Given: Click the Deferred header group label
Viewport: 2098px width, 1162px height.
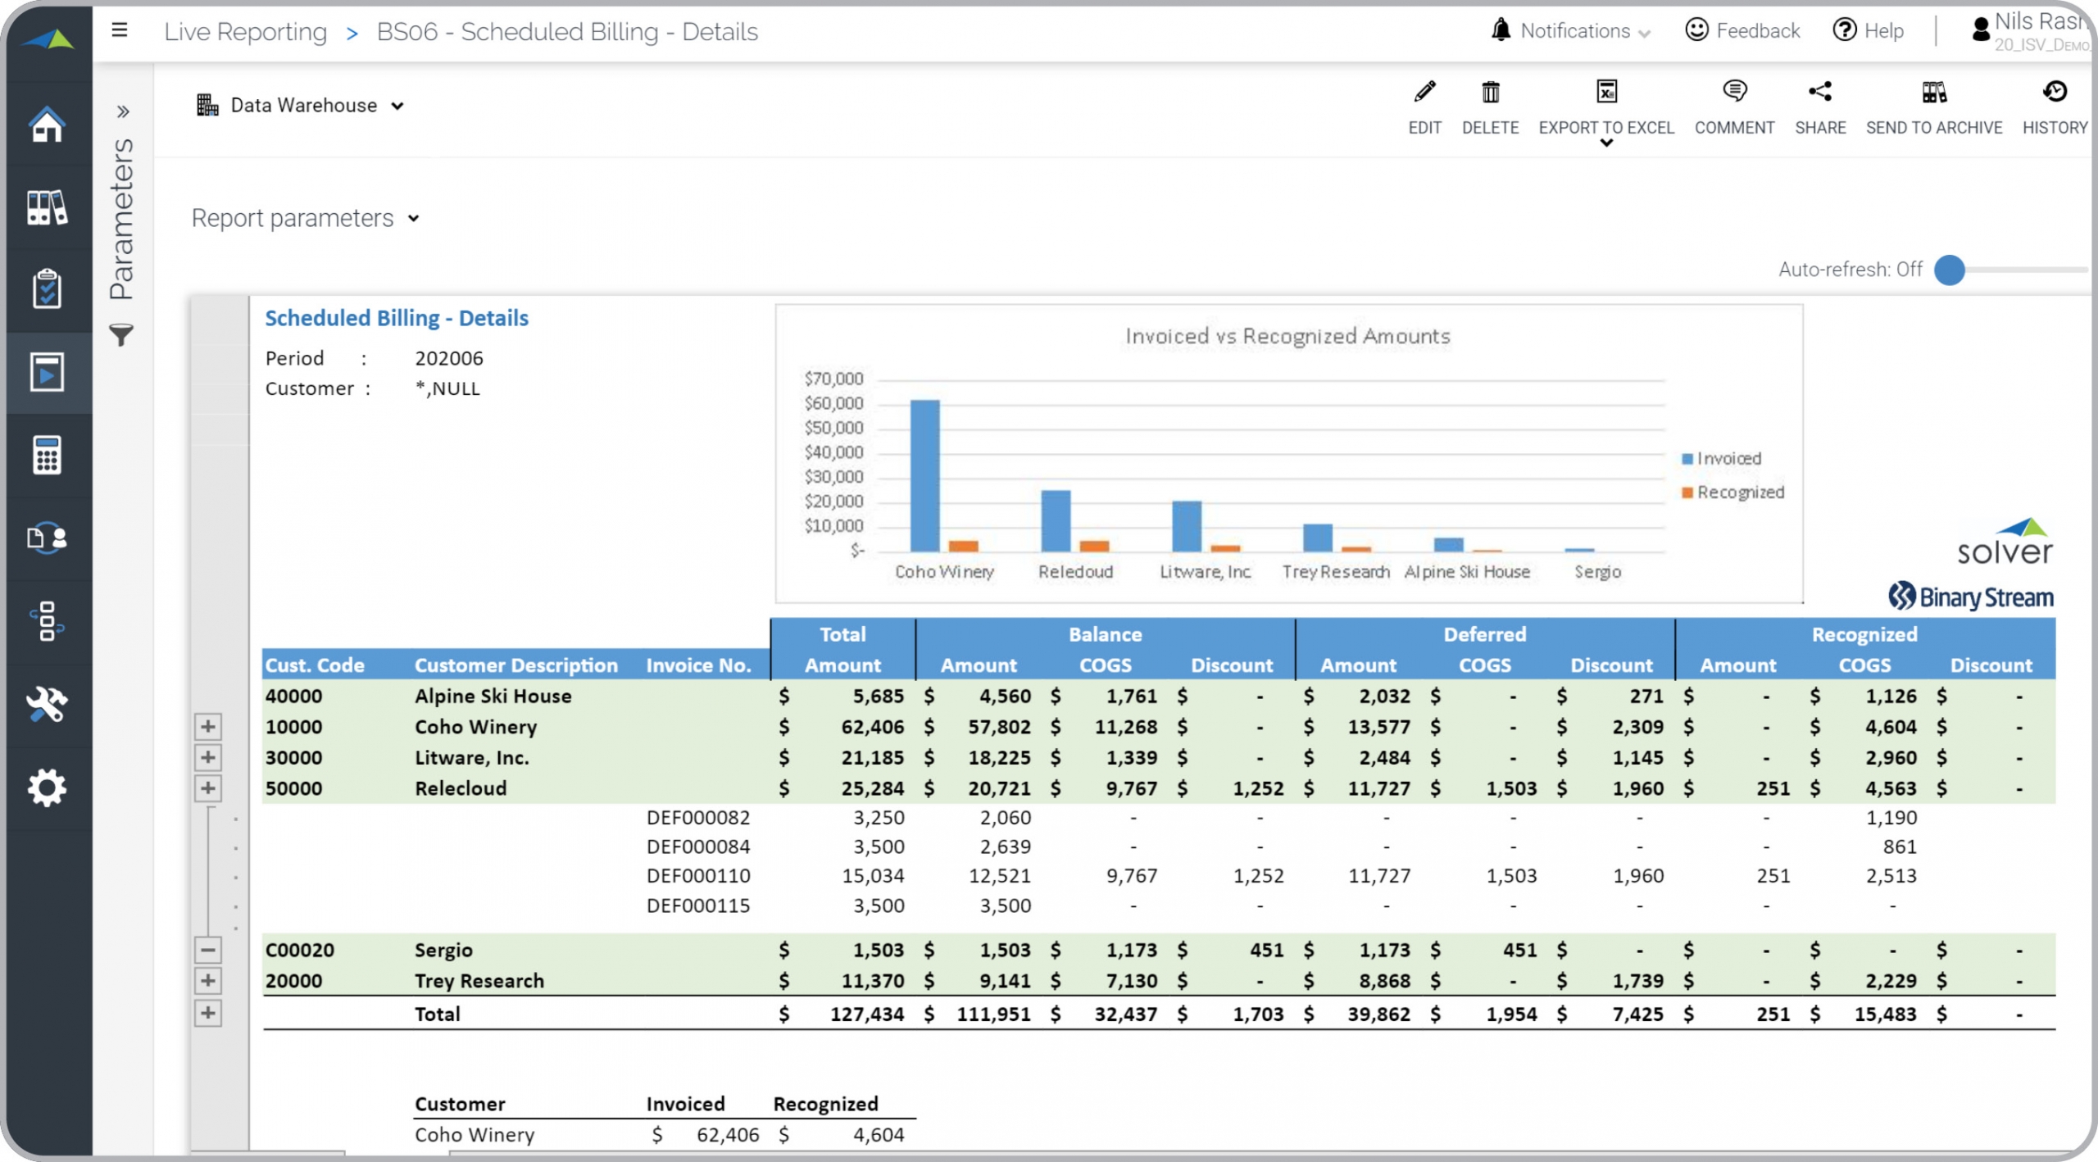Looking at the screenshot, I should click(x=1485, y=634).
